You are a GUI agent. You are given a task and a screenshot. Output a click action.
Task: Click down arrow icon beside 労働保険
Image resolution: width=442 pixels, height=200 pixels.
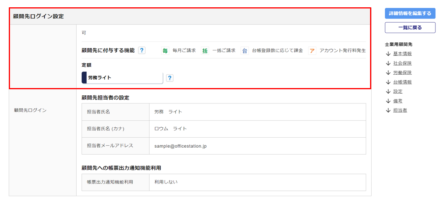click(388, 73)
